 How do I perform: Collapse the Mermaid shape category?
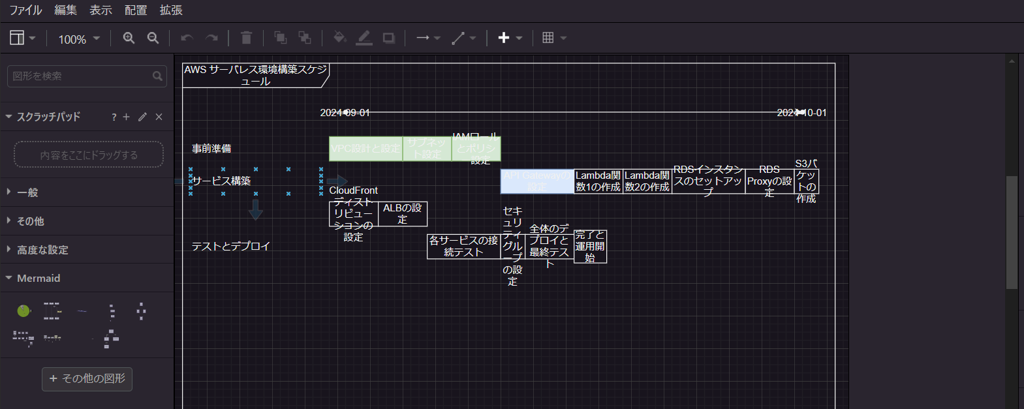(87, 278)
